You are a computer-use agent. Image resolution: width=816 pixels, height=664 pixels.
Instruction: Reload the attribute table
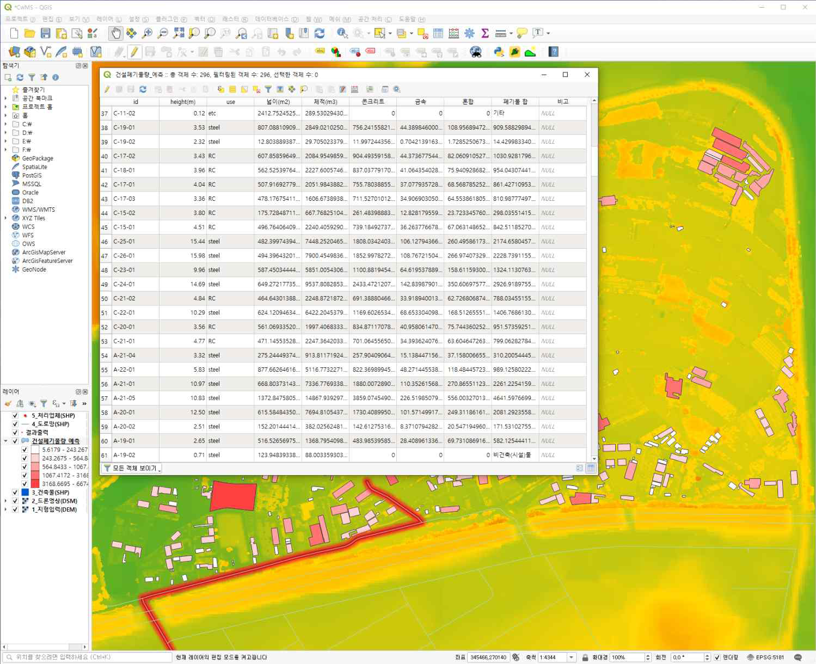click(143, 89)
